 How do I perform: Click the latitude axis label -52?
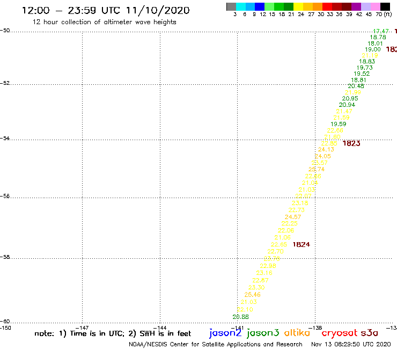coord(5,83)
